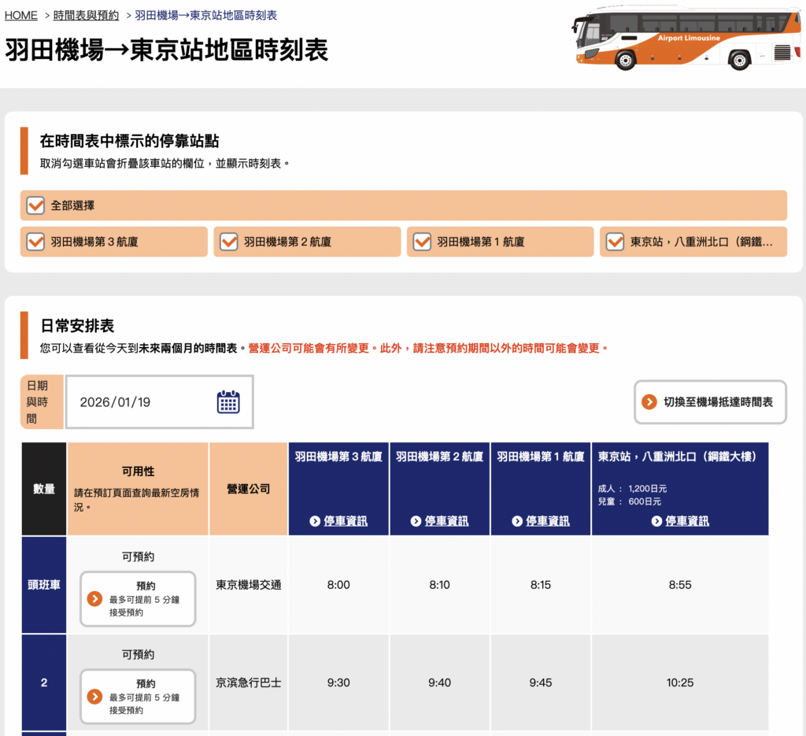
Task: Uncheck the 羽田機場第2航廈 checkbox
Action: pos(228,242)
